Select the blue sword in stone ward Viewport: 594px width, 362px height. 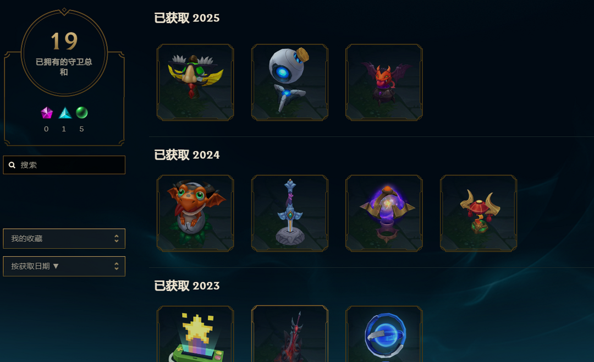289,213
